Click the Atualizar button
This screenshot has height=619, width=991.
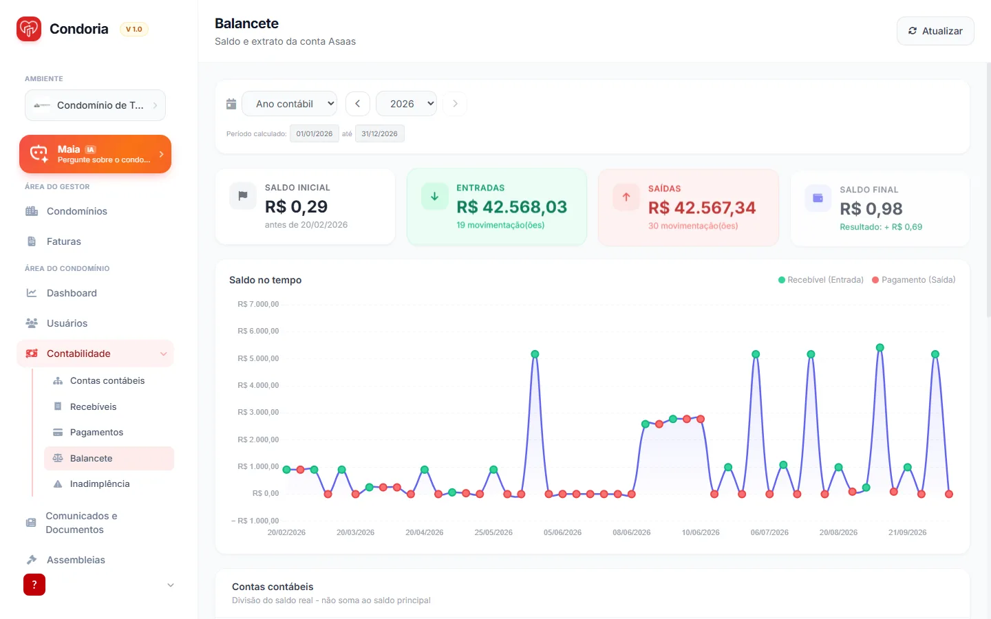[x=935, y=31]
